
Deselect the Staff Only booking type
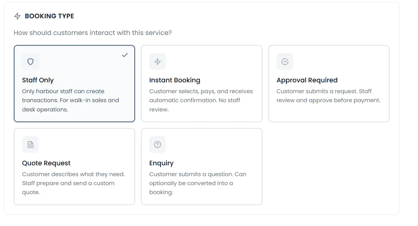74,84
